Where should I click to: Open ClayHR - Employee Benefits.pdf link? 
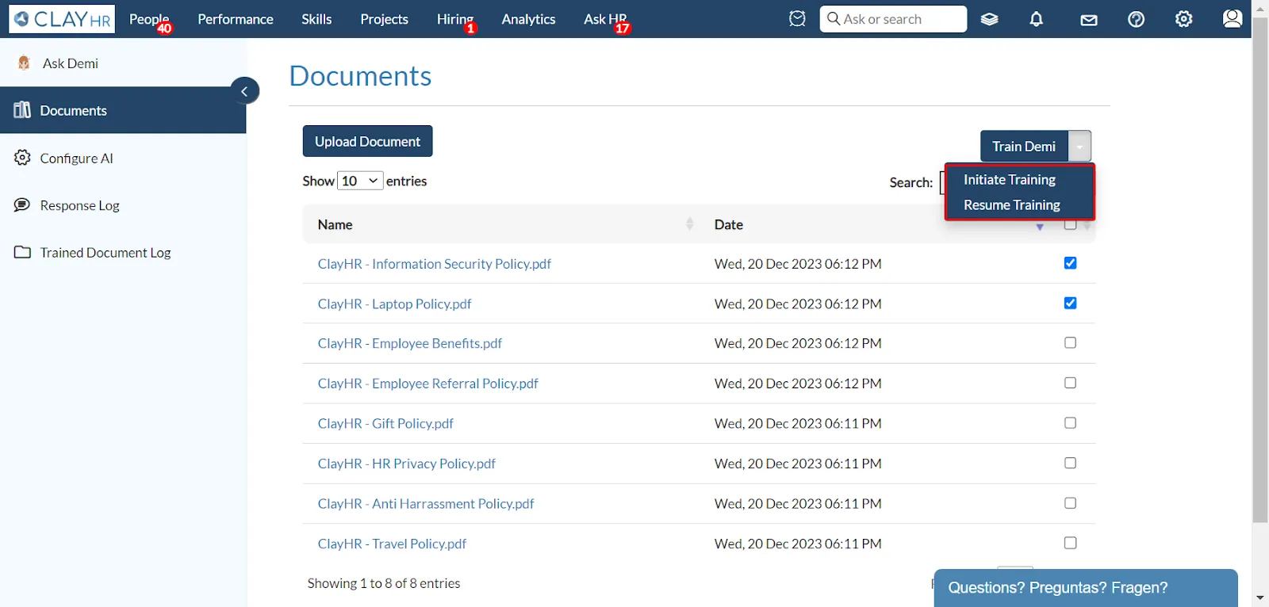click(409, 343)
